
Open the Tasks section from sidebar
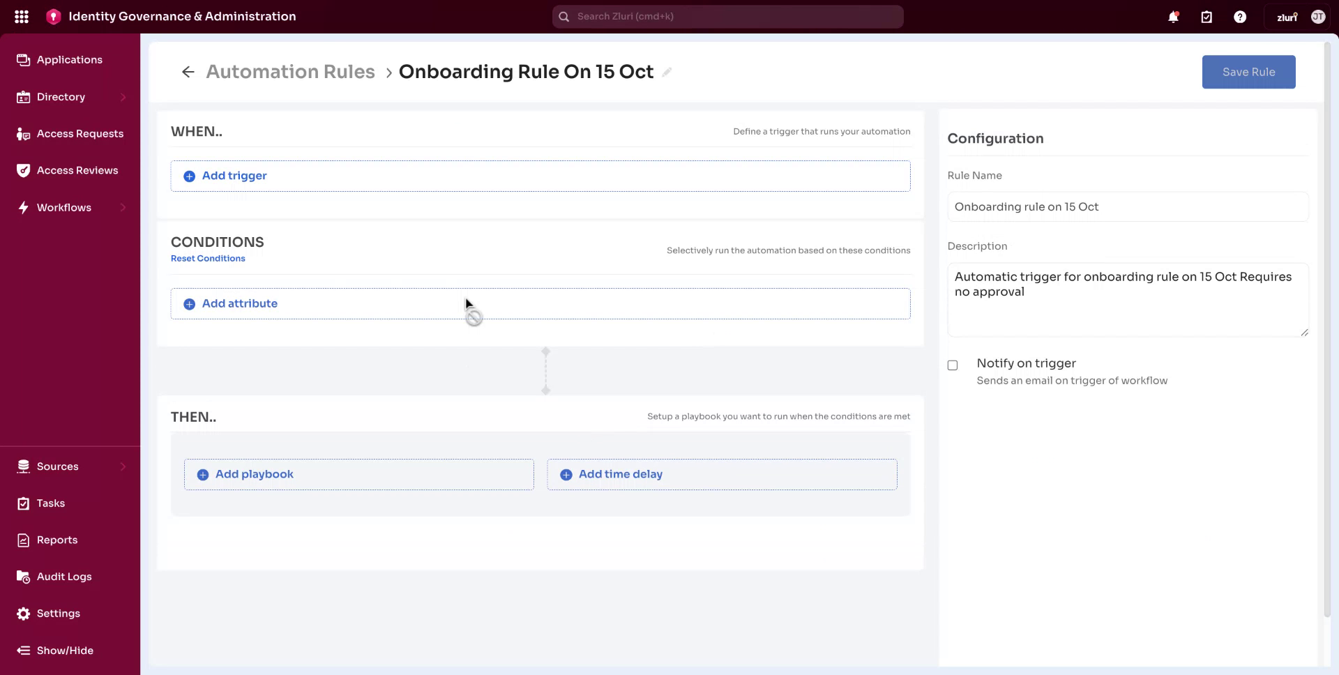[x=50, y=503]
